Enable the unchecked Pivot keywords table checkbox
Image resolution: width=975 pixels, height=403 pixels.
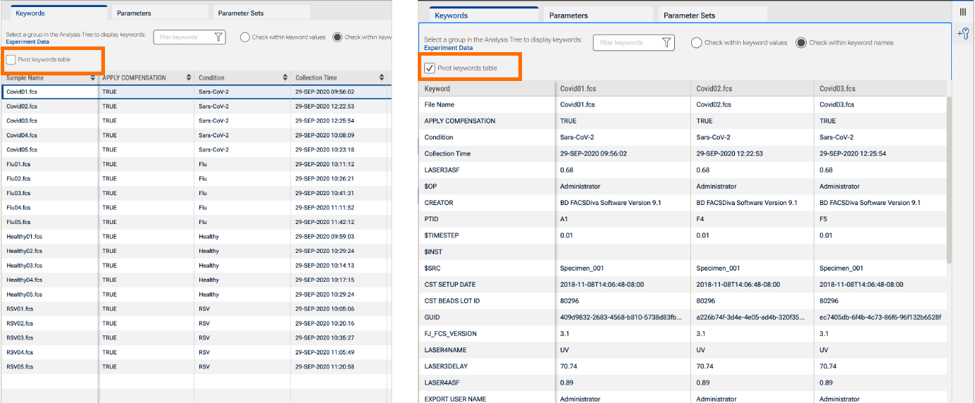[x=11, y=60]
